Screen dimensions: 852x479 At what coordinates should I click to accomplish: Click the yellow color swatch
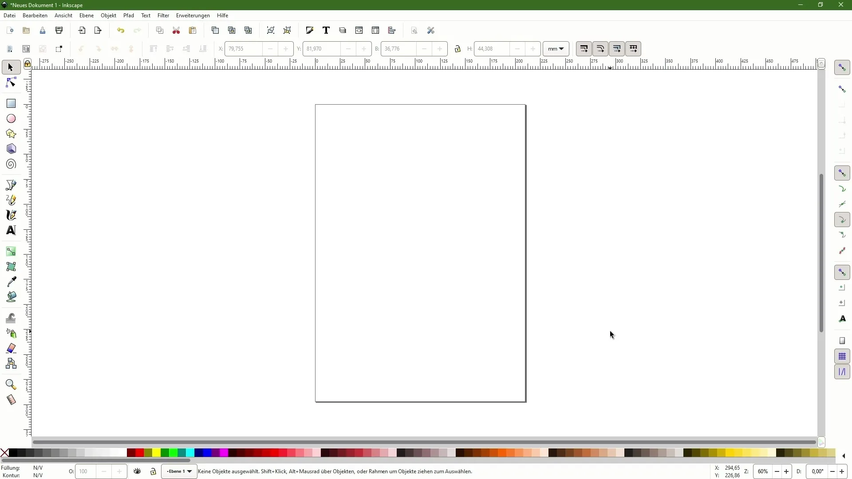coord(156,453)
